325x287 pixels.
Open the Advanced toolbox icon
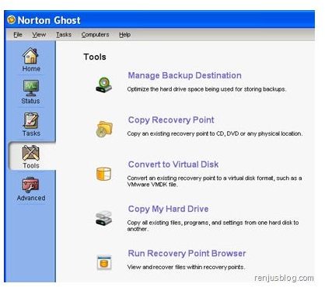click(x=30, y=185)
